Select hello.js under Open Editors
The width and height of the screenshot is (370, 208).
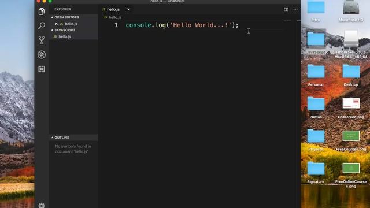tap(71, 24)
